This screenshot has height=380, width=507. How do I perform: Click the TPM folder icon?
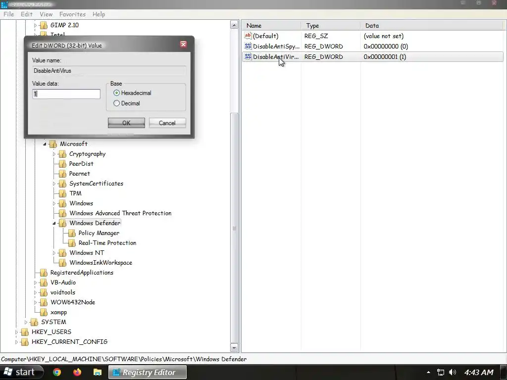tap(62, 193)
